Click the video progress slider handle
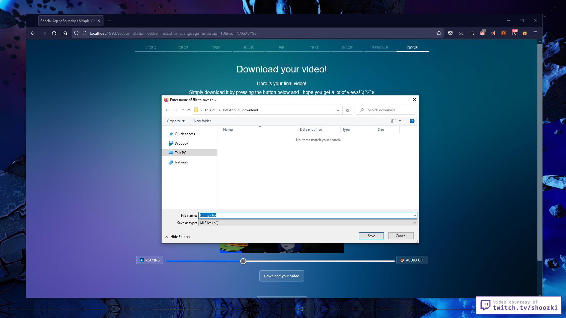The height and width of the screenshot is (318, 566). 243,261
